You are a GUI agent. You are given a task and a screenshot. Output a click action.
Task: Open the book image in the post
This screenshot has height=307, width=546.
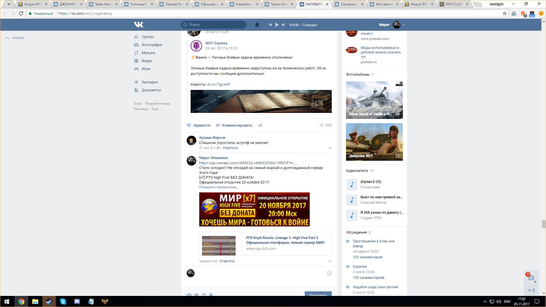click(x=261, y=101)
